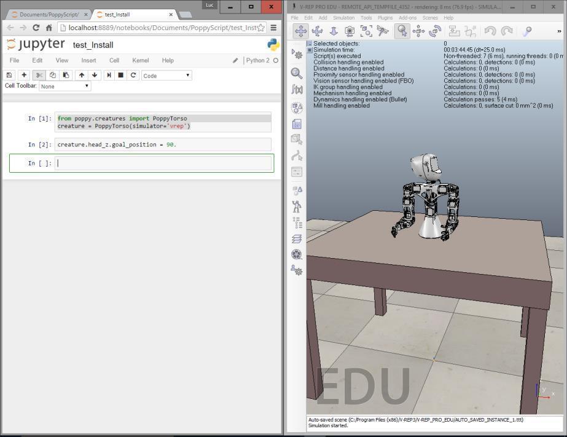The height and width of the screenshot is (437, 567).
Task: Open object properties magnifier icon in V-REP
Action: tap(297, 73)
